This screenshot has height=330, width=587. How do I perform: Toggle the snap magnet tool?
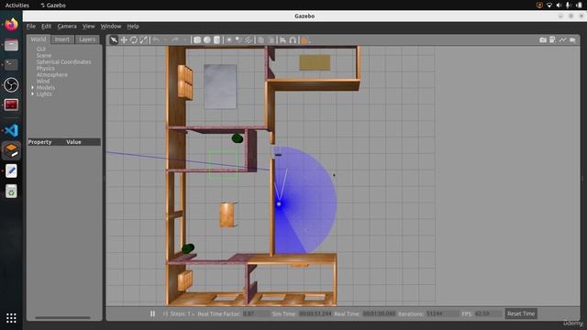coord(293,40)
